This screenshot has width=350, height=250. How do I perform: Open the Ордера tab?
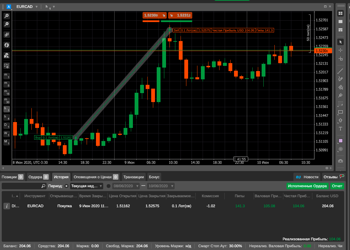coord(38,177)
